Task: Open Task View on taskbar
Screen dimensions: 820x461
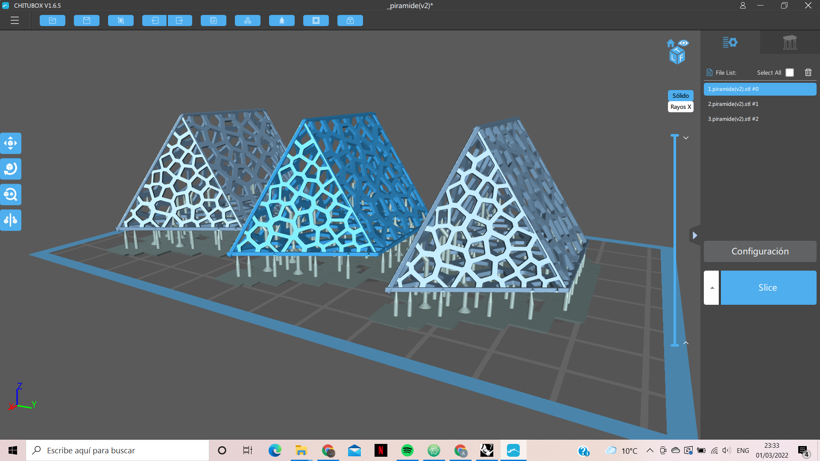Action: [x=248, y=450]
